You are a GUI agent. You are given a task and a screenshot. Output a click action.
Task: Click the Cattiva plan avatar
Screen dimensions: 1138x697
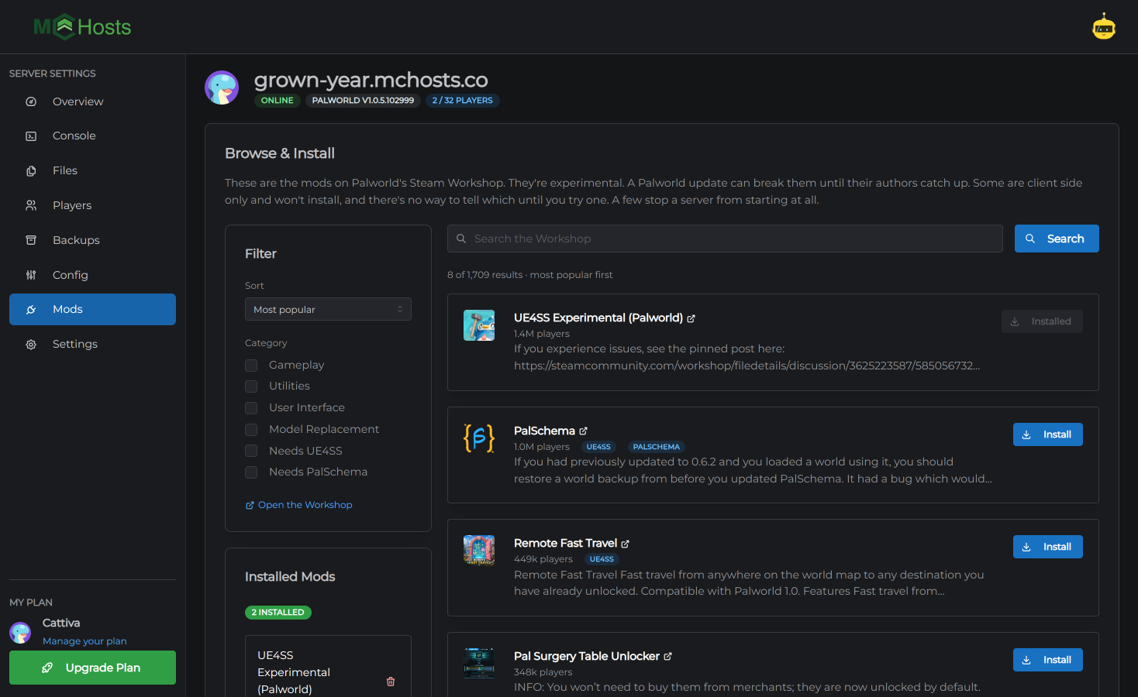point(20,633)
